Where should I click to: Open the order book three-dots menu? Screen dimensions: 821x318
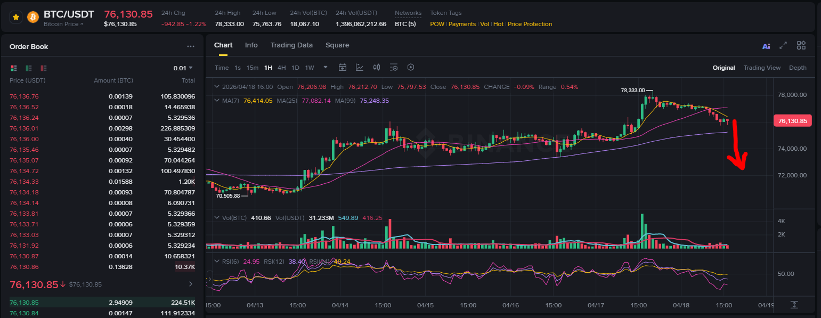[191, 47]
